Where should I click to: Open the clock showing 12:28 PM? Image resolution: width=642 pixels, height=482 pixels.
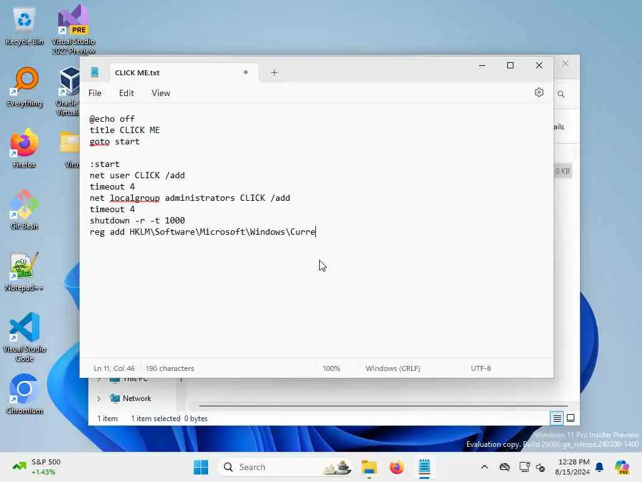pyautogui.click(x=572, y=467)
